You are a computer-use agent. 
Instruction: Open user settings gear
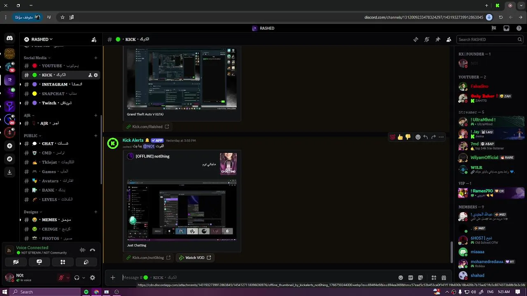(93, 277)
